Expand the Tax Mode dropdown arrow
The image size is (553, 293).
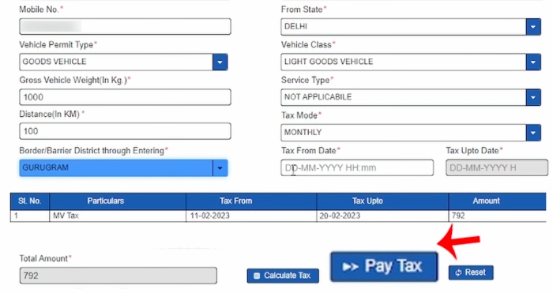point(533,133)
